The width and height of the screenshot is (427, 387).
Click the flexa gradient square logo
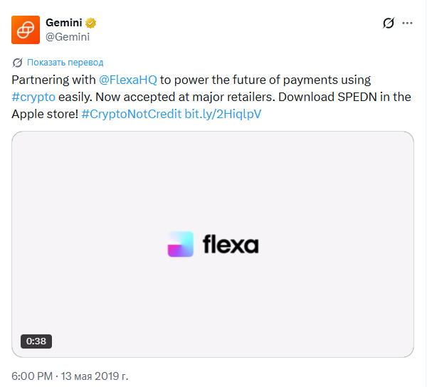(181, 244)
